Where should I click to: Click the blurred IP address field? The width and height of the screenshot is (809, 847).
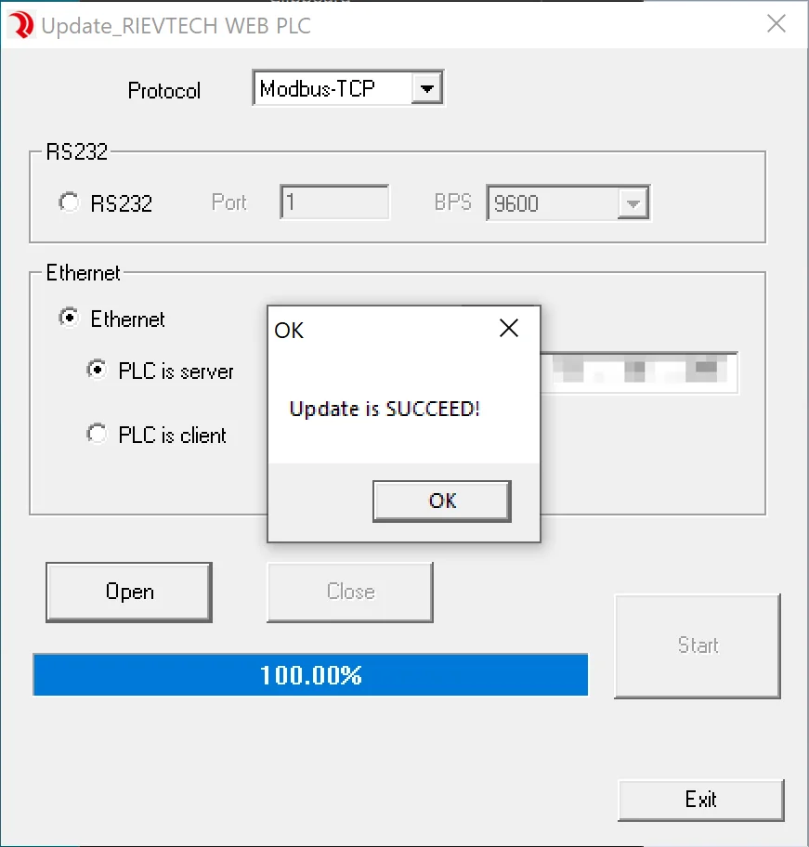(x=639, y=371)
